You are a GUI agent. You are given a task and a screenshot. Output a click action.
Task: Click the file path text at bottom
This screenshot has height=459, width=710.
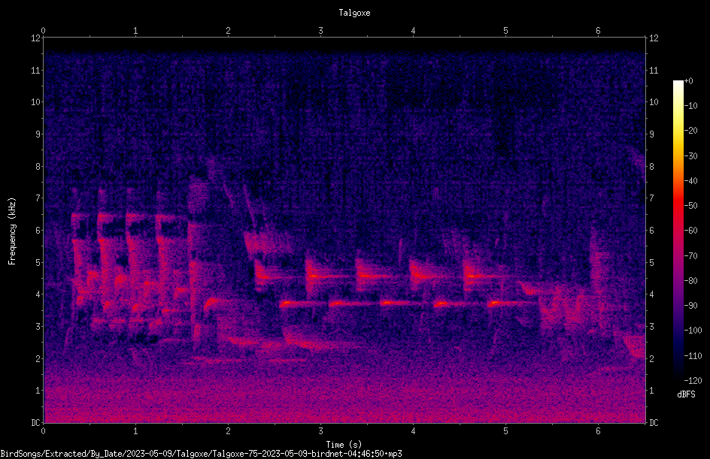201,454
